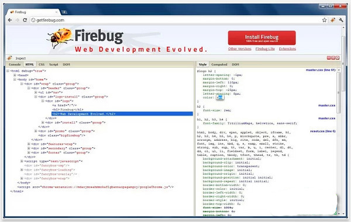Close the Firebug browser tab
Viewport: 351px width, 222px height.
(x=57, y=12)
